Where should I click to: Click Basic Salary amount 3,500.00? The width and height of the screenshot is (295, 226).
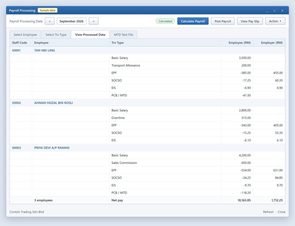click(245, 58)
